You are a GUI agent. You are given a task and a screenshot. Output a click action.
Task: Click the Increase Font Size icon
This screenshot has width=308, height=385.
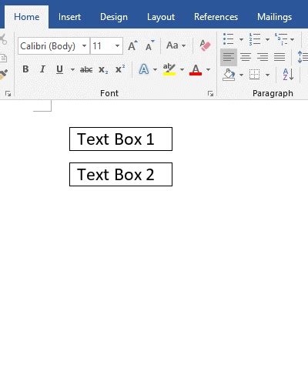coord(132,45)
